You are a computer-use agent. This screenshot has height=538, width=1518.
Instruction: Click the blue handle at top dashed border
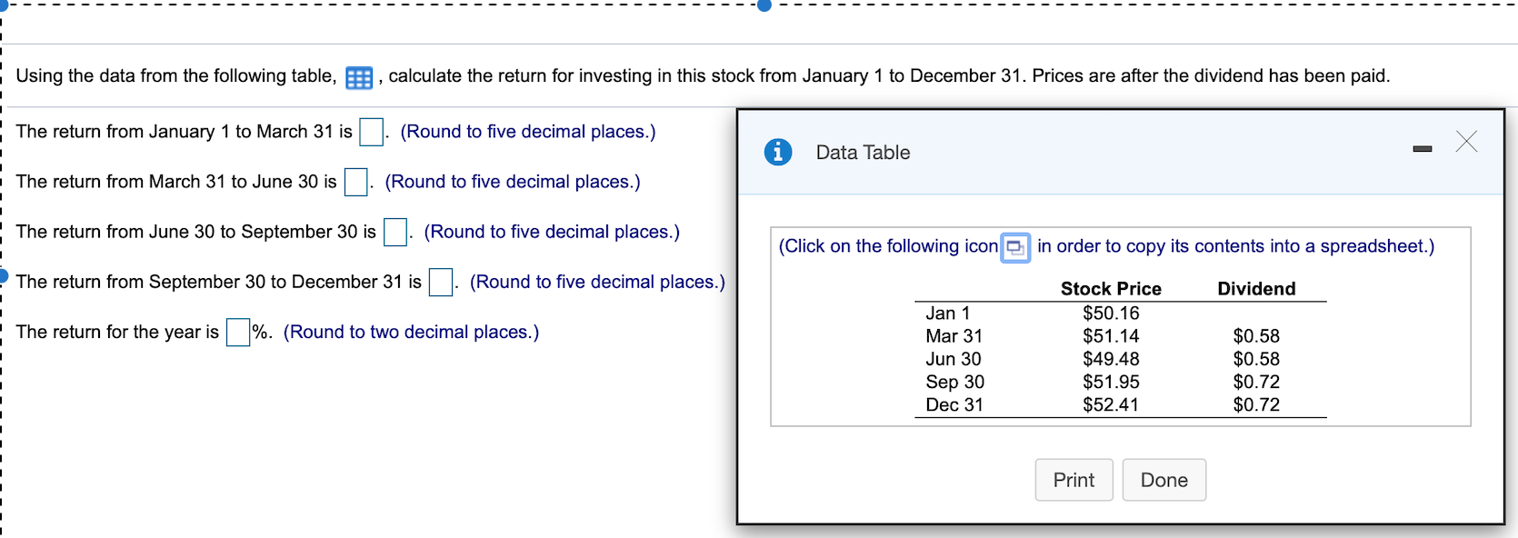[764, 5]
